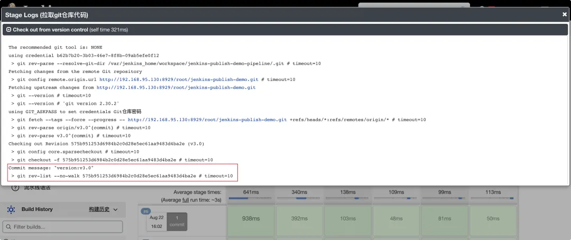This screenshot has width=571, height=240.
Task: Open the 1 commit changes box
Action: [x=177, y=221]
